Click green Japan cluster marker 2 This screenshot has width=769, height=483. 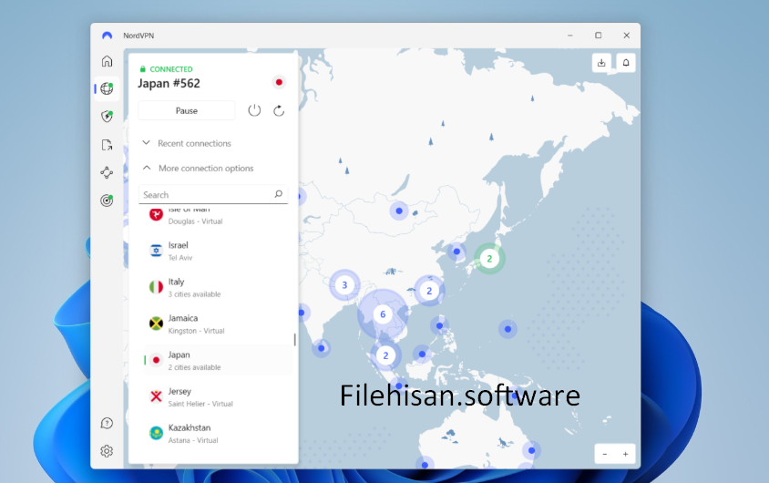point(489,259)
